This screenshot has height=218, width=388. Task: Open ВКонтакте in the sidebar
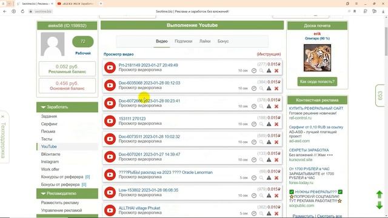click(x=50, y=154)
